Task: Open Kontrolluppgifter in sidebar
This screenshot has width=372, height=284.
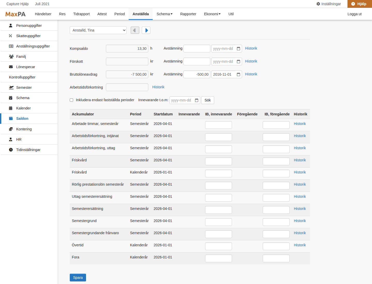Action: pyautogui.click(x=29, y=77)
